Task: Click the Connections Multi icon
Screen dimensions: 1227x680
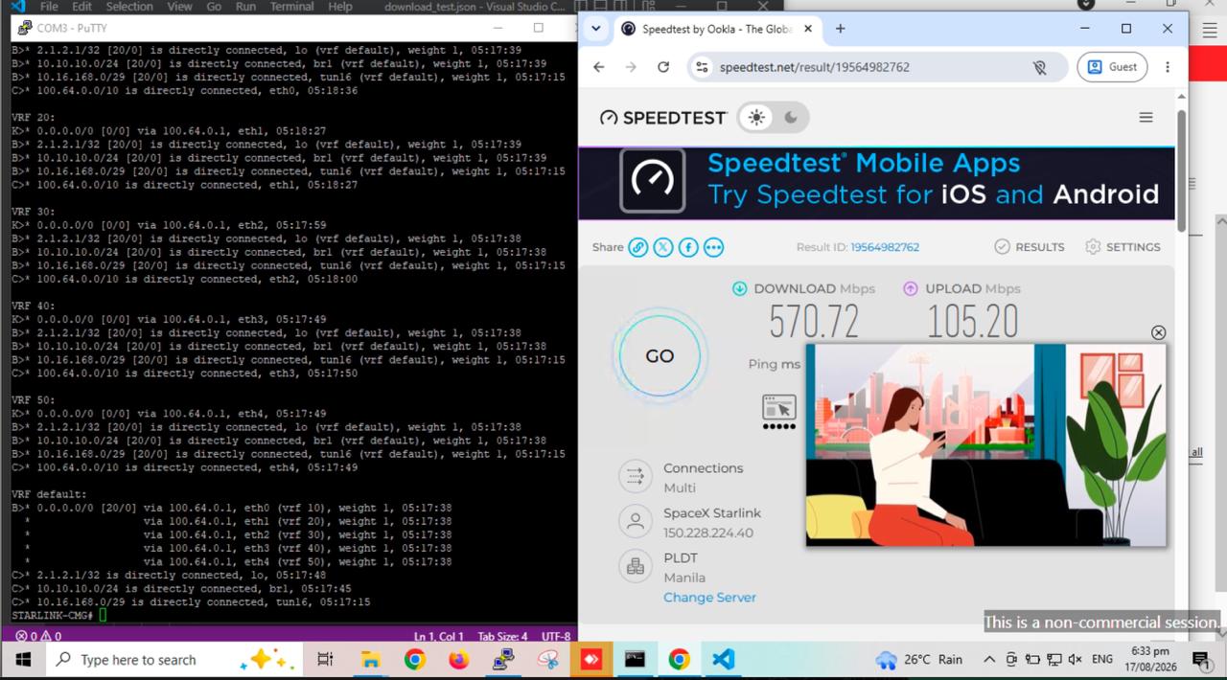Action: click(634, 476)
